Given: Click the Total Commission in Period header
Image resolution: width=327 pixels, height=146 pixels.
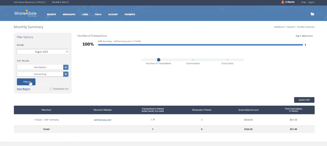Looking at the screenshot, I should coord(293,110).
